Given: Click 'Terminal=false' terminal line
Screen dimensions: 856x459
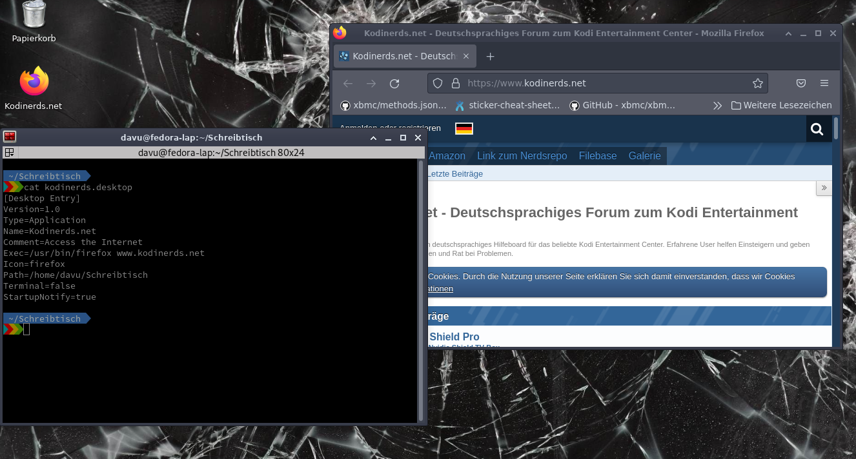Looking at the screenshot, I should 39,286.
